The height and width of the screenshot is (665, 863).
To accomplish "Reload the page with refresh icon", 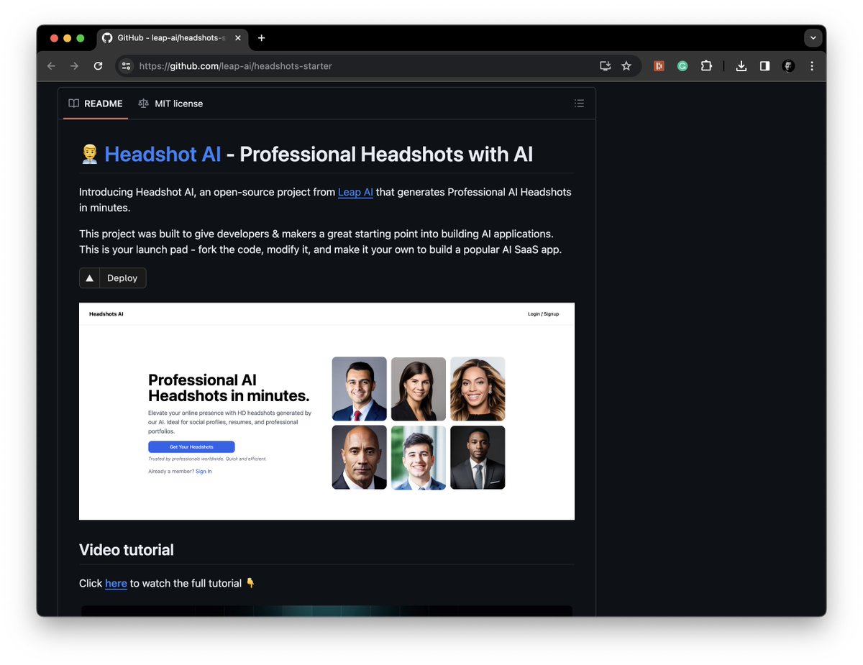I will [x=98, y=66].
